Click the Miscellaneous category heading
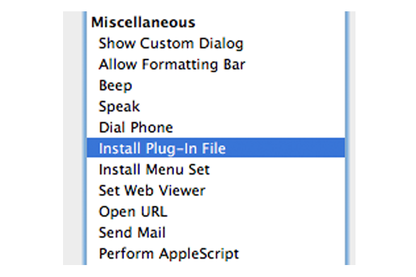The height and width of the screenshot is (277, 416). 143,23
